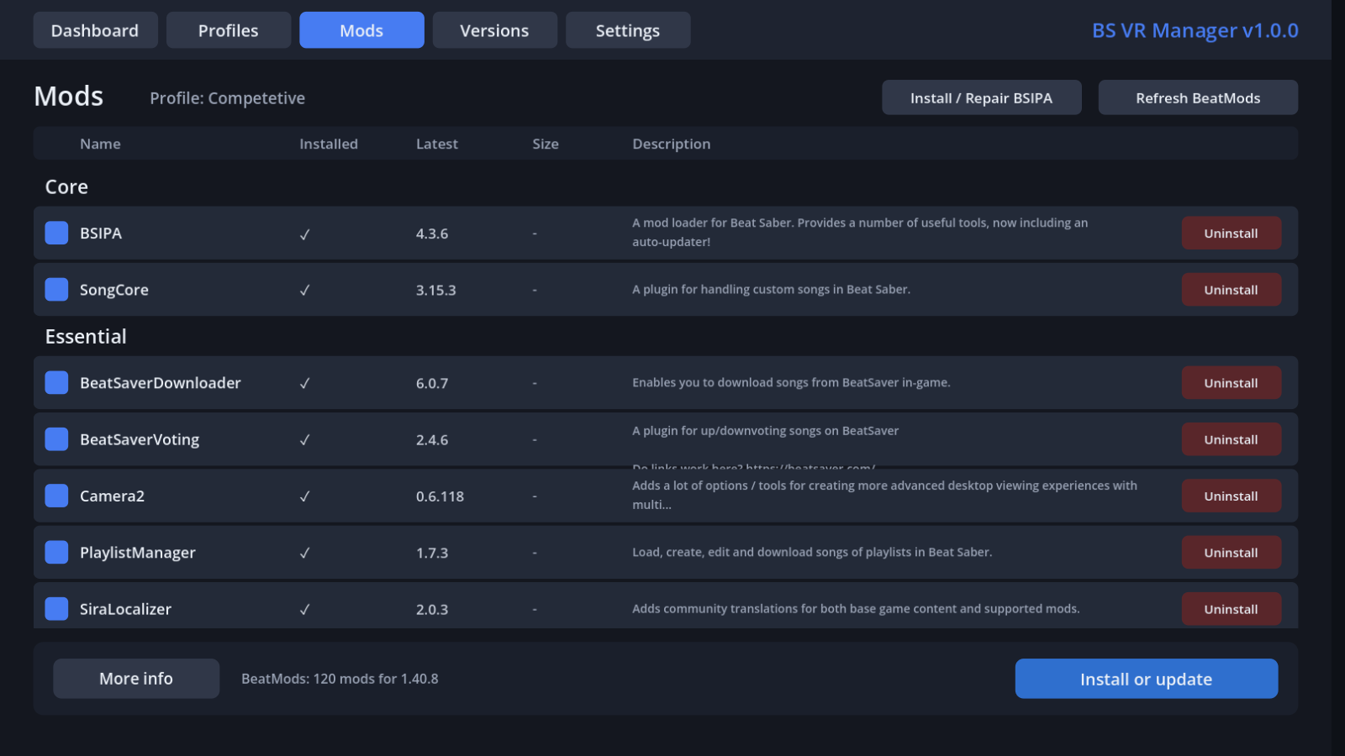Switch to the Dashboard tab
1345x756 pixels.
pos(95,30)
